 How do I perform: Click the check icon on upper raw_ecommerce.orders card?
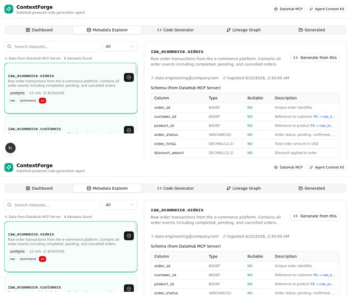click(x=129, y=77)
